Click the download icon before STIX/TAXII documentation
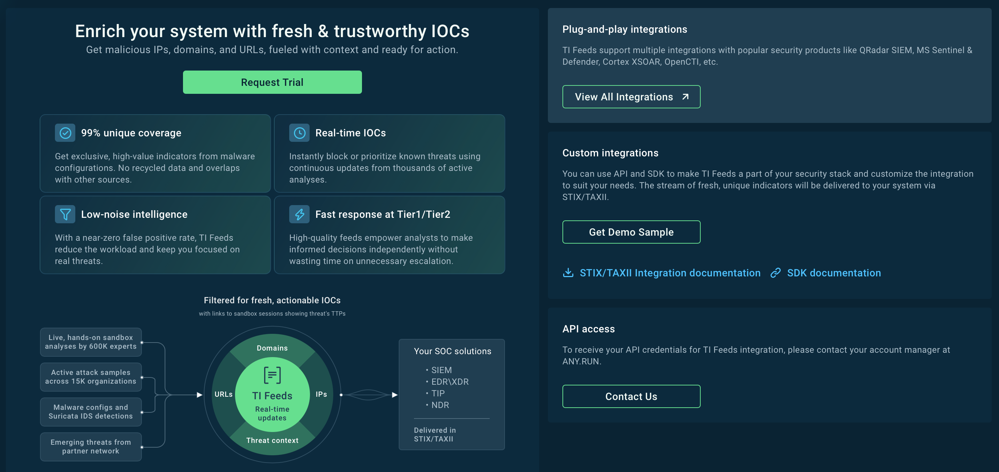Screen dimensions: 999x472 (568, 273)
